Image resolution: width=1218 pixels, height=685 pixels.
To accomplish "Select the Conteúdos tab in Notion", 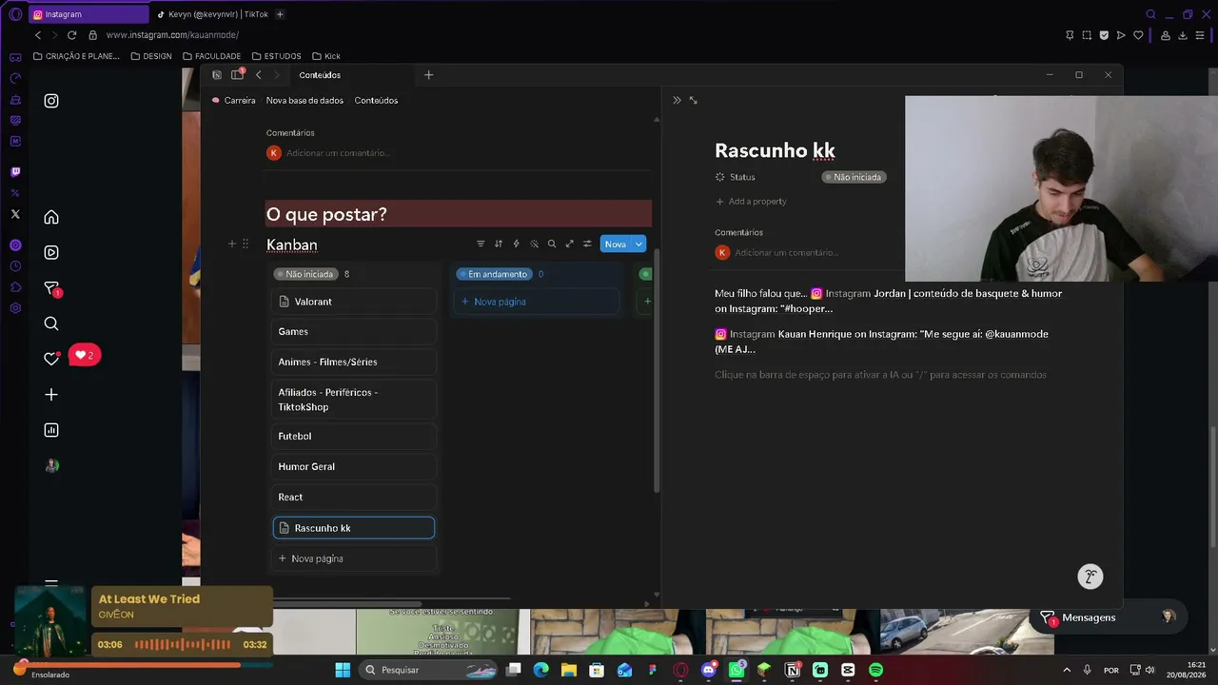I will (x=320, y=75).
